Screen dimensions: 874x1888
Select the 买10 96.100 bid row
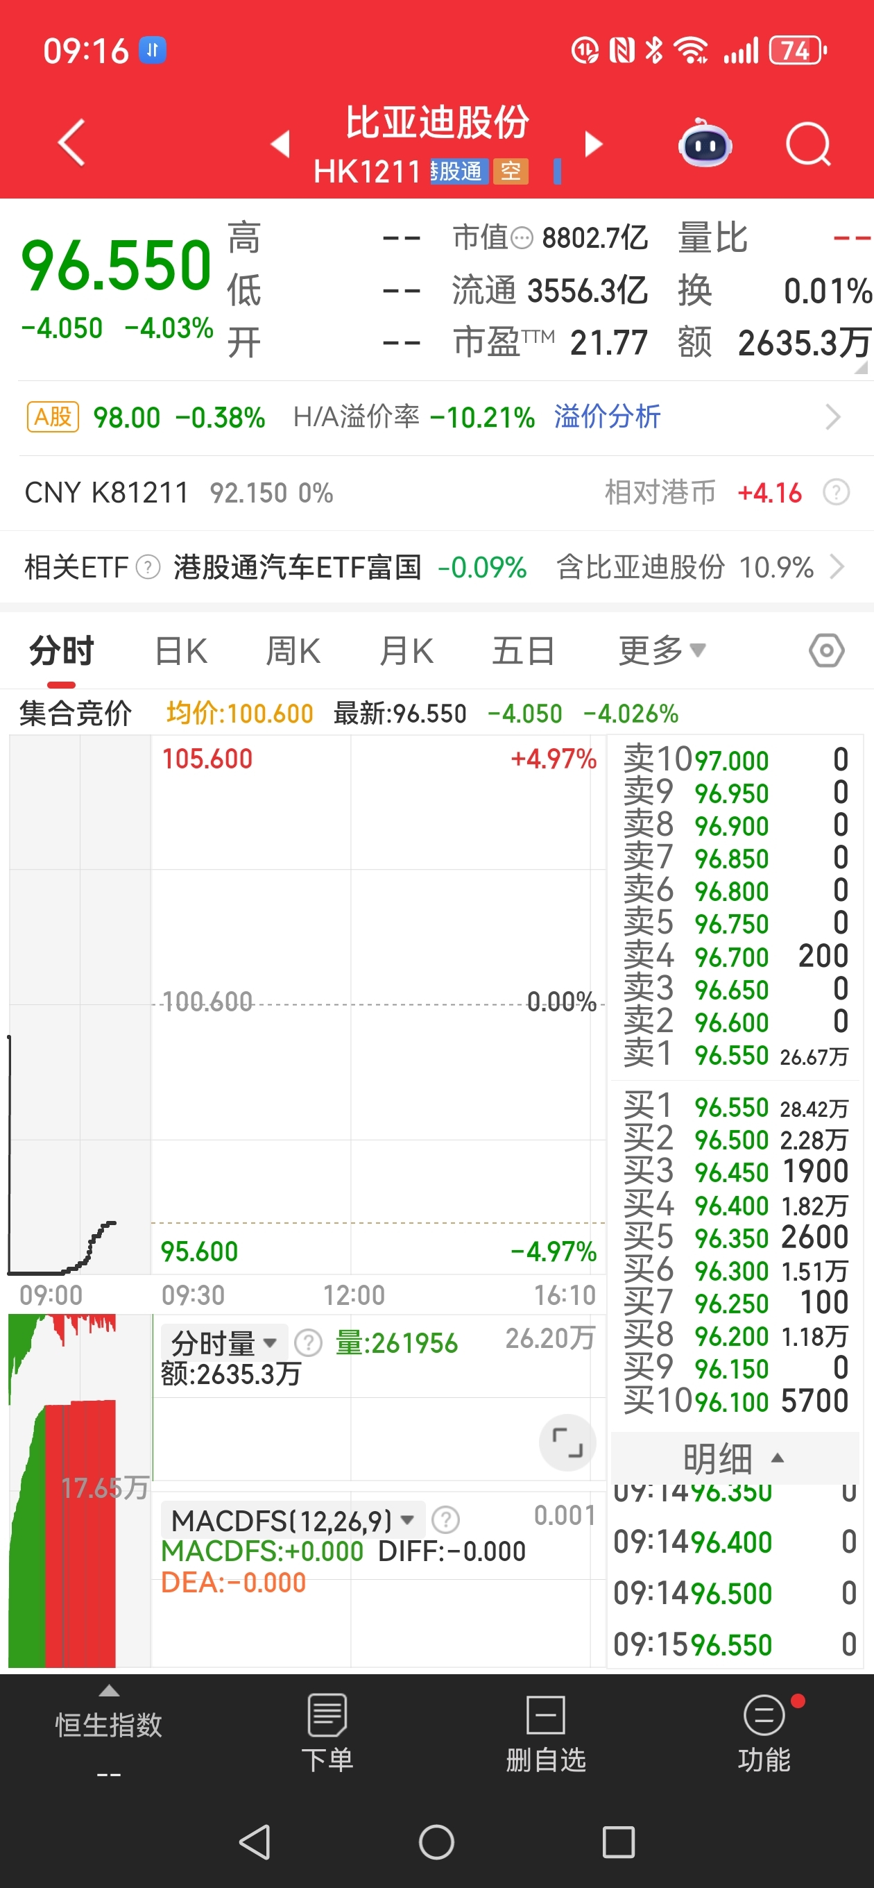(x=735, y=1401)
